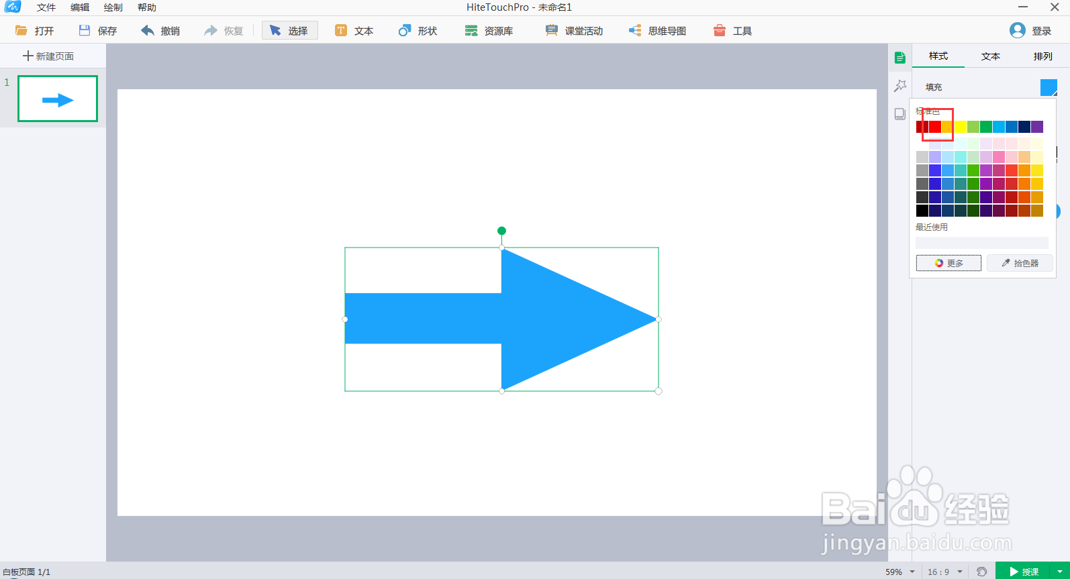This screenshot has height=579, width=1070.
Task: Select the 文本 text tool
Action: coord(354,31)
